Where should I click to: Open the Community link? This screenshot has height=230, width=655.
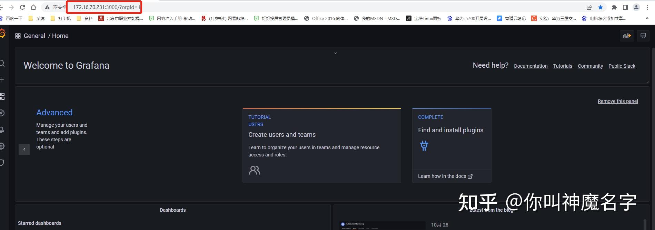click(591, 66)
